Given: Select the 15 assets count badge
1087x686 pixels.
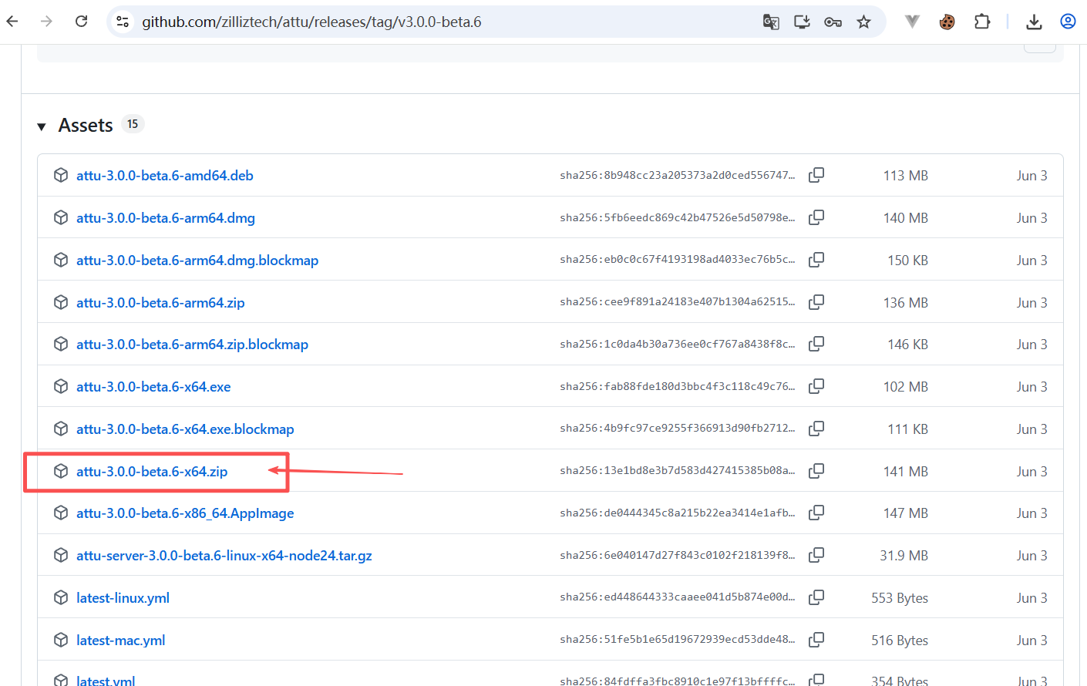Looking at the screenshot, I should pos(133,124).
